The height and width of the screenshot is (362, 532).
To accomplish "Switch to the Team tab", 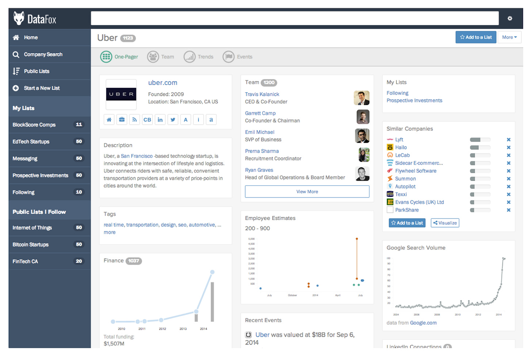I will (x=161, y=57).
